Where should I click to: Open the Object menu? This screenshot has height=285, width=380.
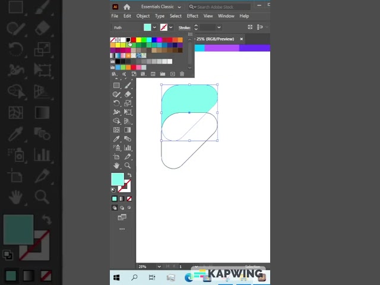143,16
